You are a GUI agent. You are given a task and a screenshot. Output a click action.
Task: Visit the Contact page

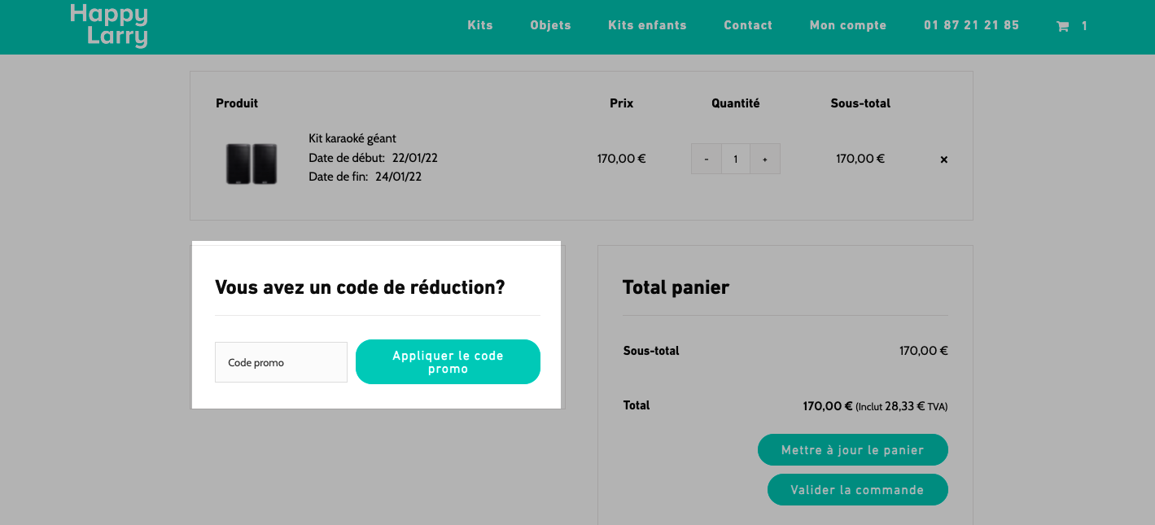(748, 25)
